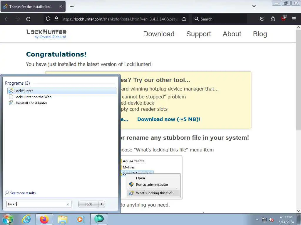The height and width of the screenshot is (225, 301).
Task: Open Save to Pocket icon
Action: [262, 19]
